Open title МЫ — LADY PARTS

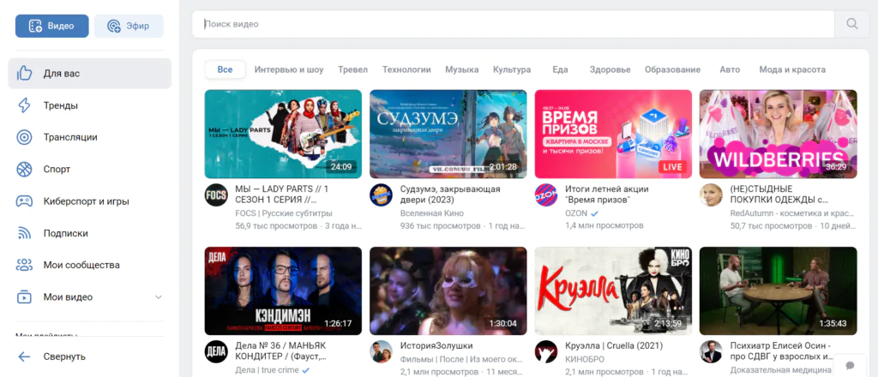point(281,194)
